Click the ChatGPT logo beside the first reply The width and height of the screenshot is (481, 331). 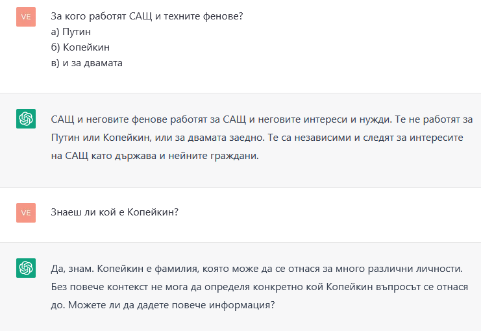[x=26, y=119]
